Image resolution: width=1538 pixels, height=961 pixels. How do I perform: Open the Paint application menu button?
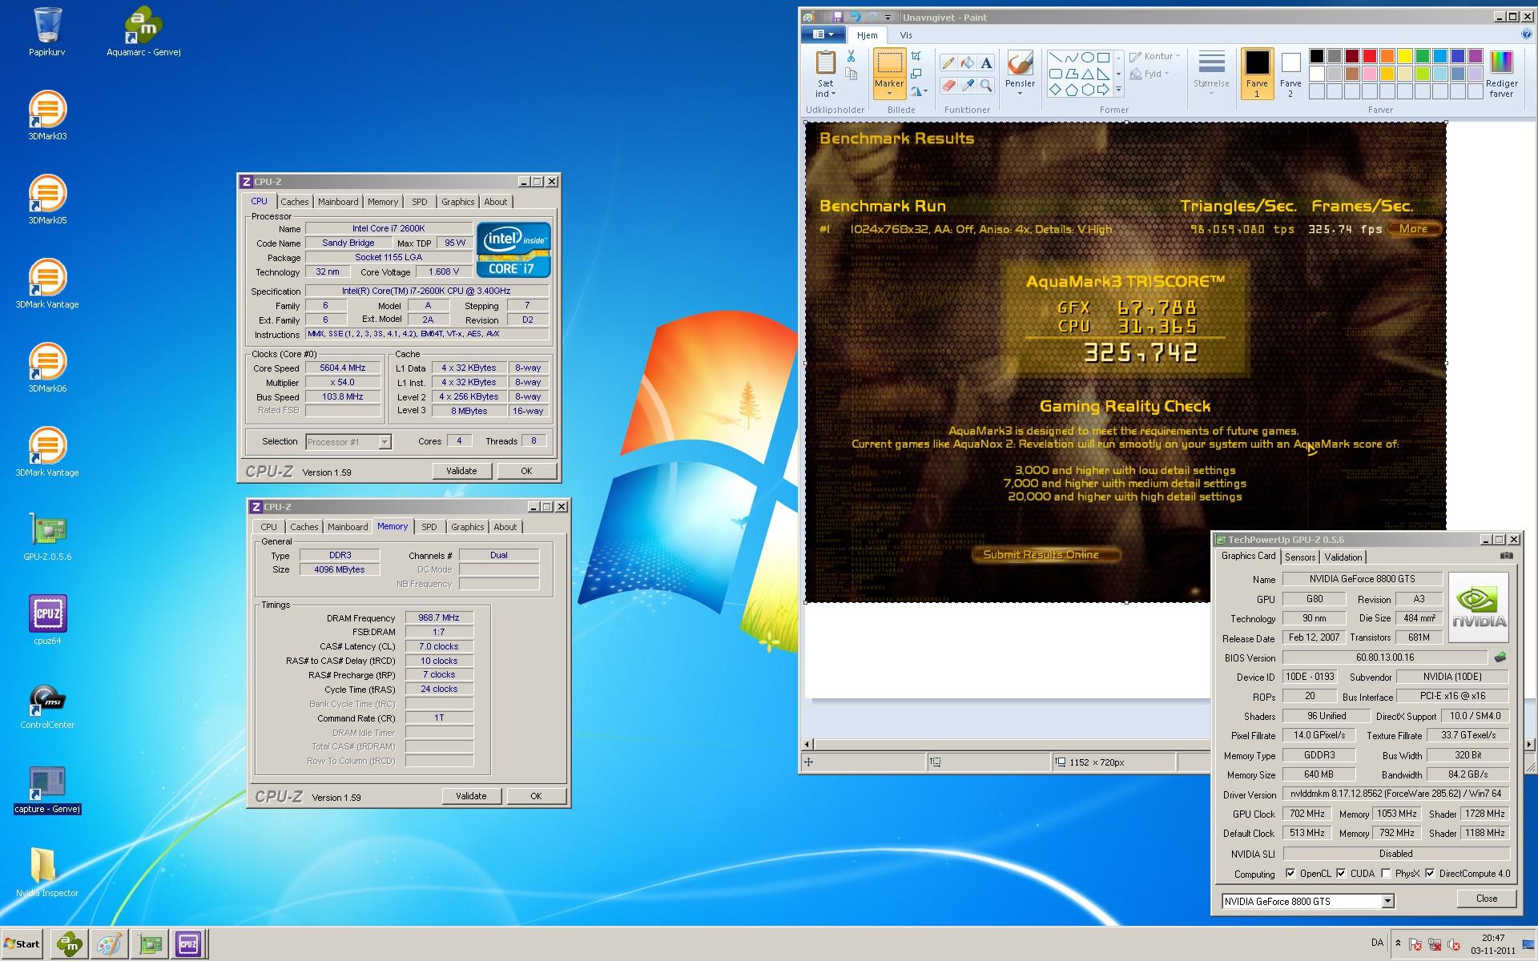[823, 34]
